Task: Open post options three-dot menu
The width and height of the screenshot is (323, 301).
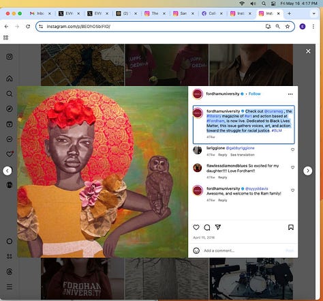Action: coord(290,94)
